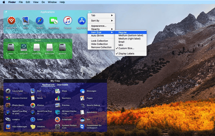The image size is (215, 136).
Task: Open the Go menu
Action: pyautogui.click(x=43, y=2)
